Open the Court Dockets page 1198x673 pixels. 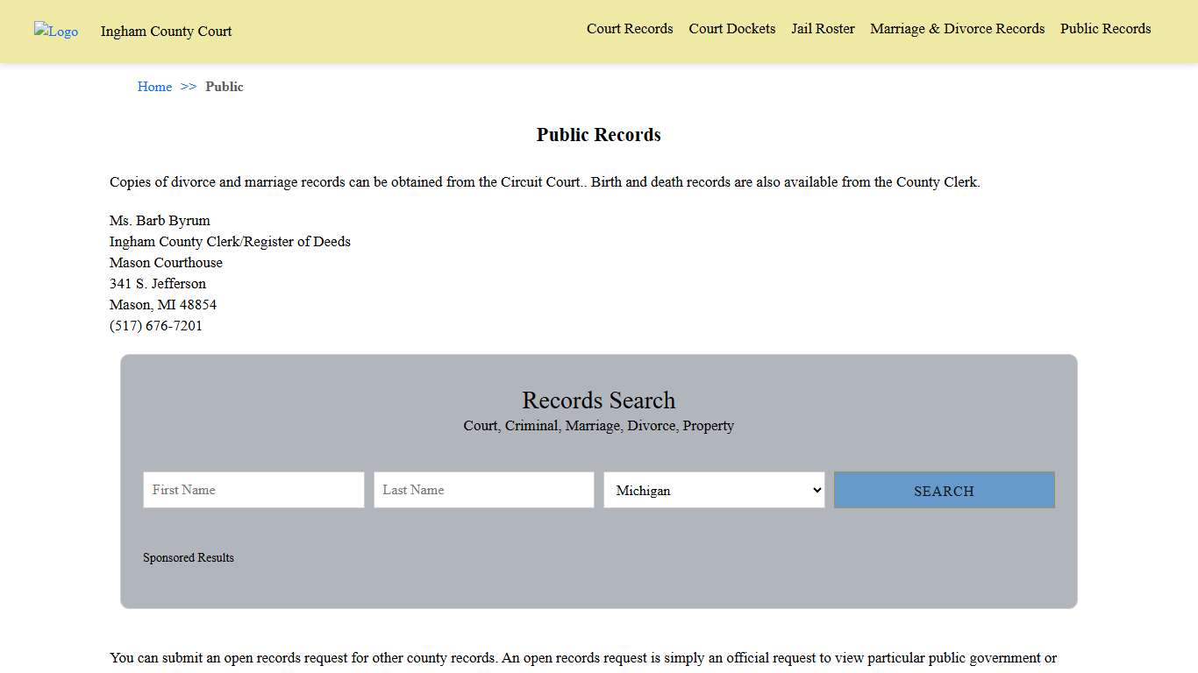(731, 29)
